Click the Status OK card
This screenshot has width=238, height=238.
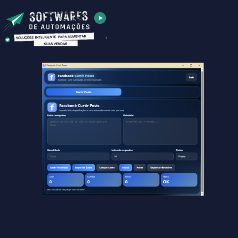point(179,180)
